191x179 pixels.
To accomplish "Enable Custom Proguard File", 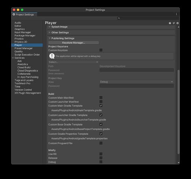I will click(x=101, y=143).
